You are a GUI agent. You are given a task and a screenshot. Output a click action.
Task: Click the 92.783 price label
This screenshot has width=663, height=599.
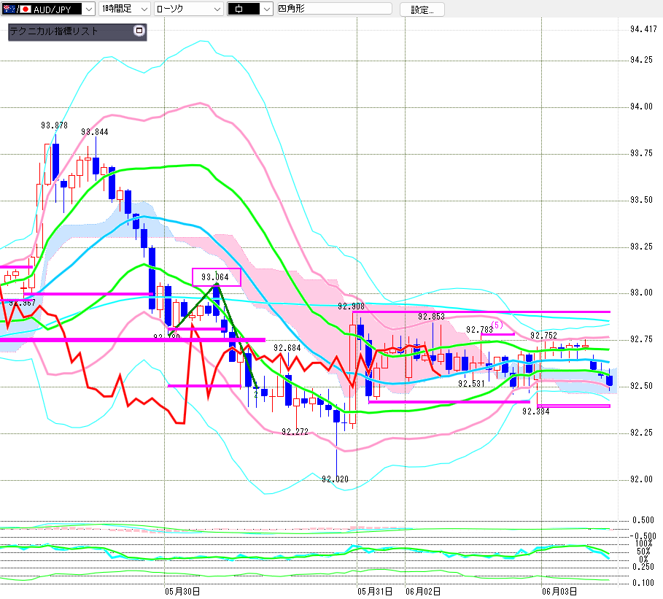(479, 329)
